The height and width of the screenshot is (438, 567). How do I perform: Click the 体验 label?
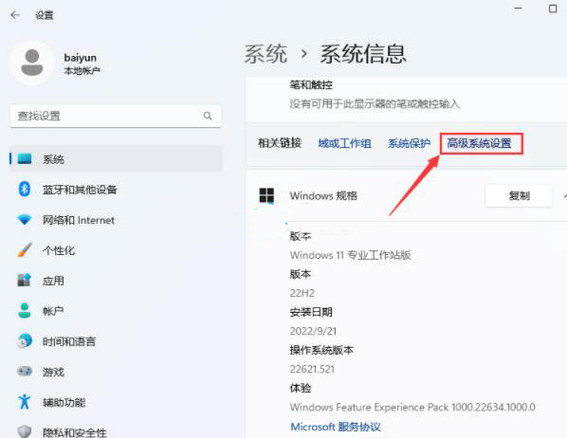(301, 388)
